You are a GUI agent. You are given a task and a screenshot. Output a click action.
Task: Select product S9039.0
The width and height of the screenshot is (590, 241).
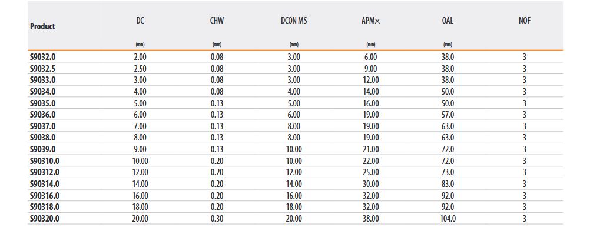pos(42,149)
